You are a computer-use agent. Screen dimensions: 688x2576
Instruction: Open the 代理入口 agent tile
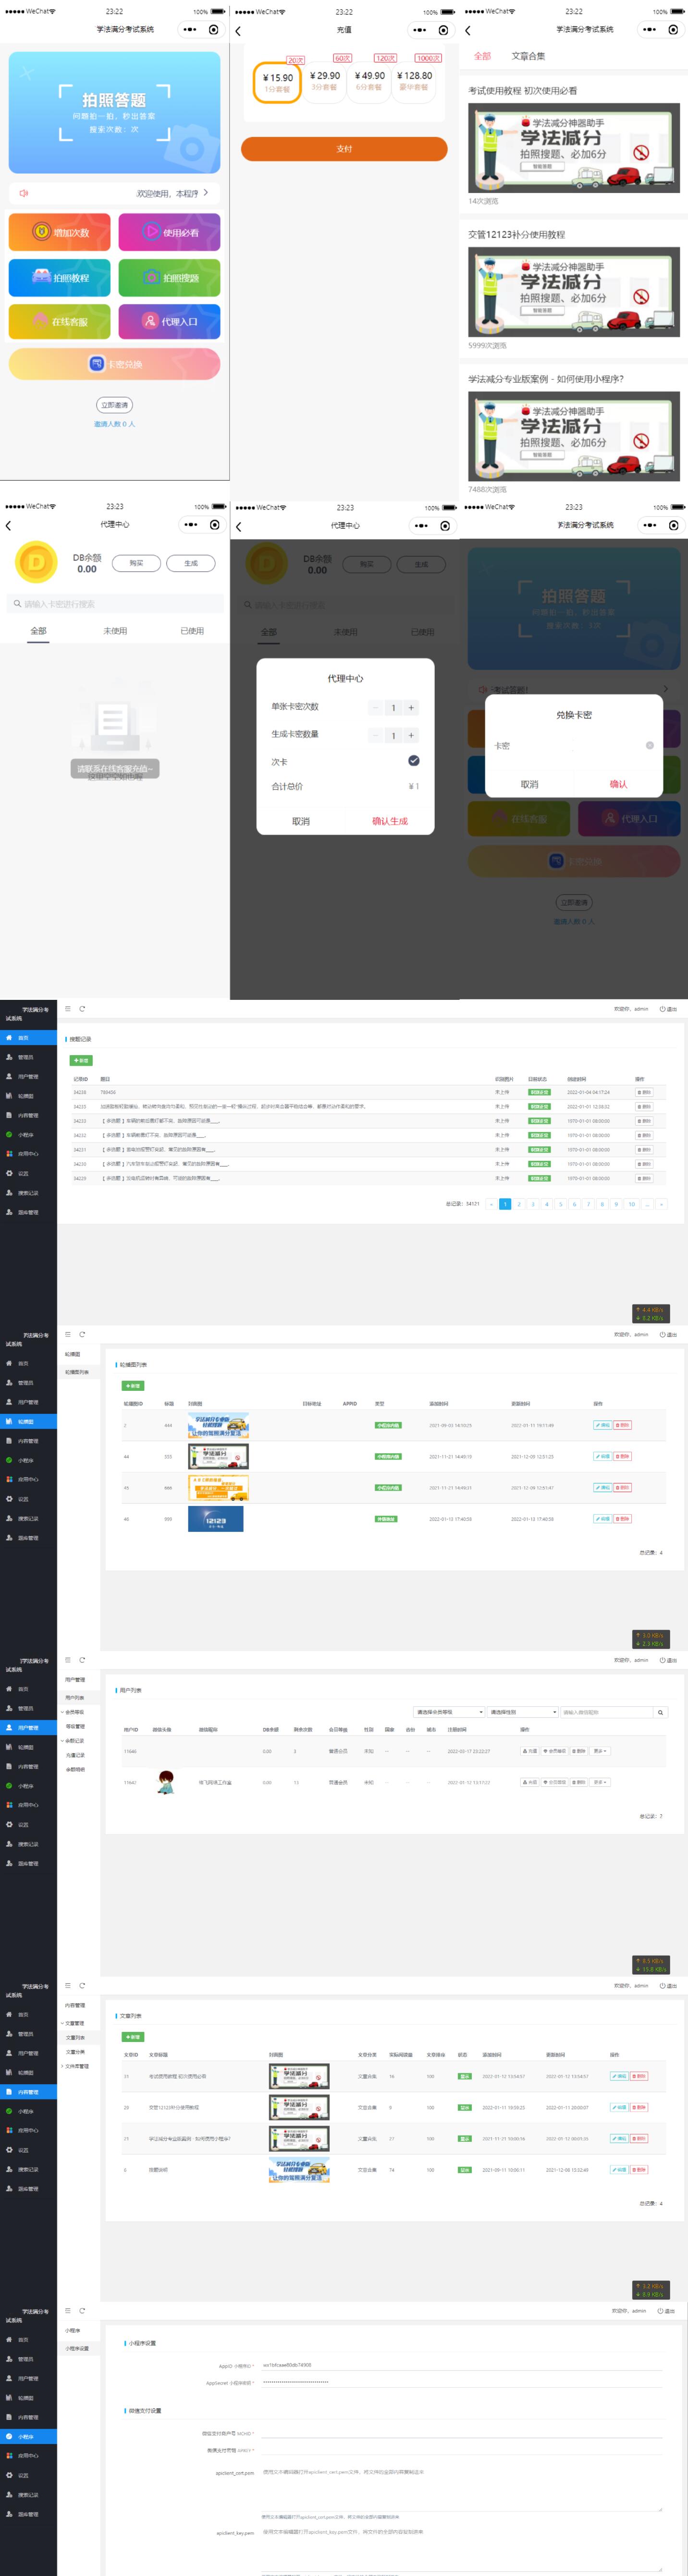(x=169, y=322)
